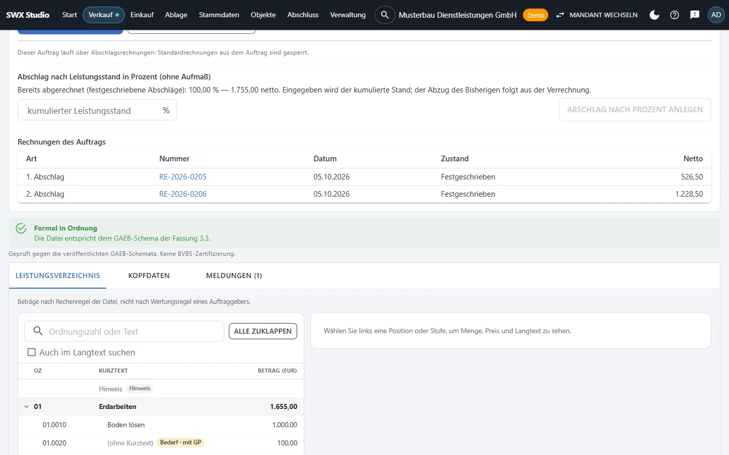Click the Alle zuklappen button
This screenshot has height=455, width=729.
coord(263,331)
